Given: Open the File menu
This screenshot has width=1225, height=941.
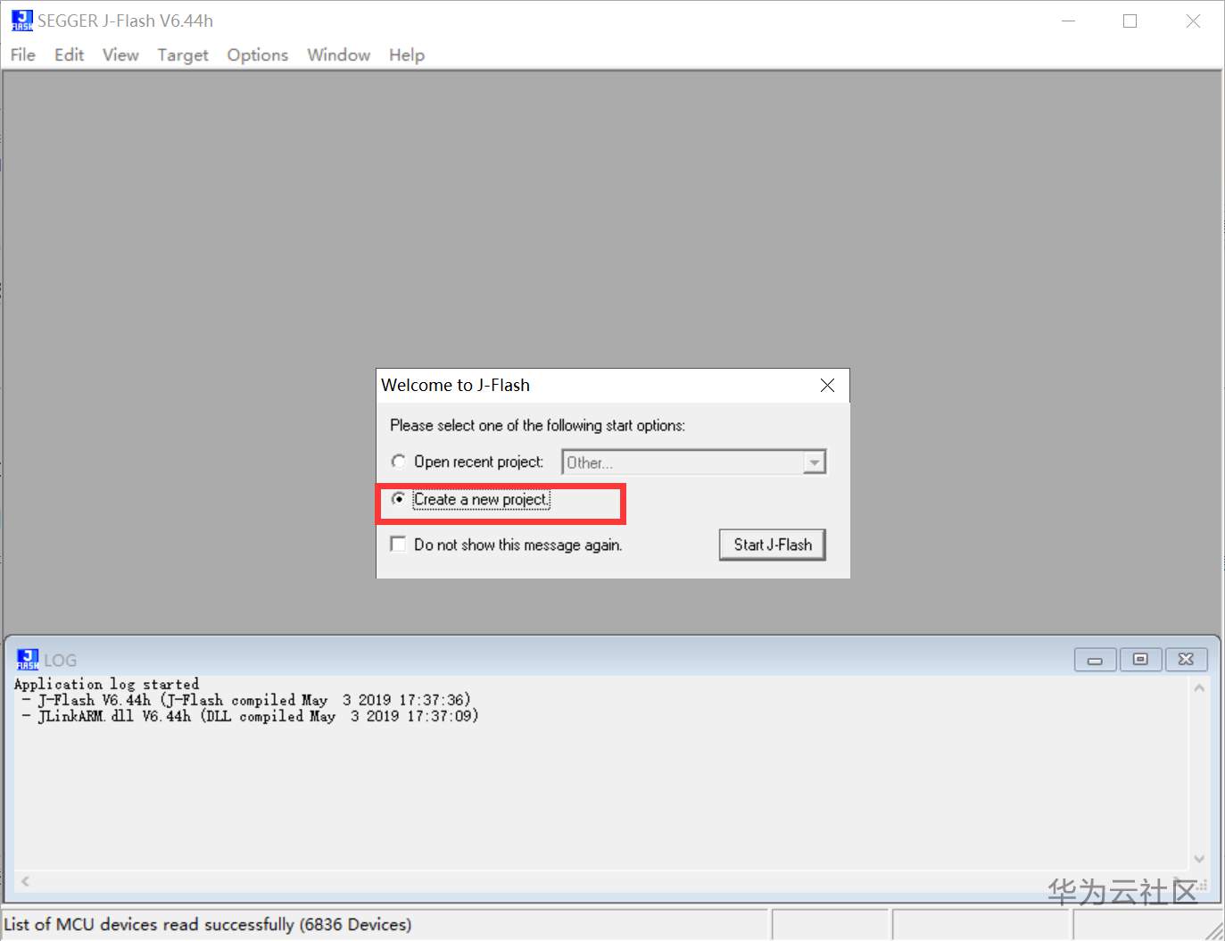Looking at the screenshot, I should pos(23,54).
